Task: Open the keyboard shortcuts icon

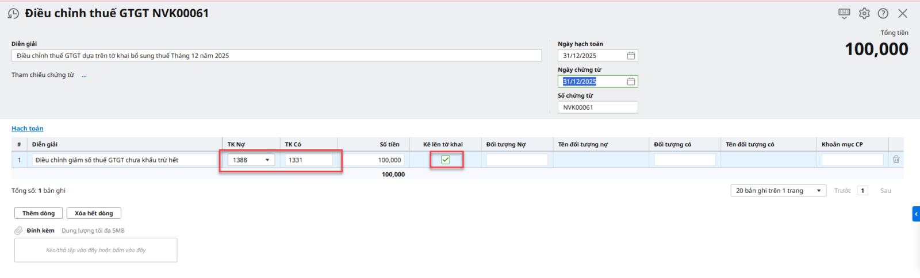Action: coord(844,13)
